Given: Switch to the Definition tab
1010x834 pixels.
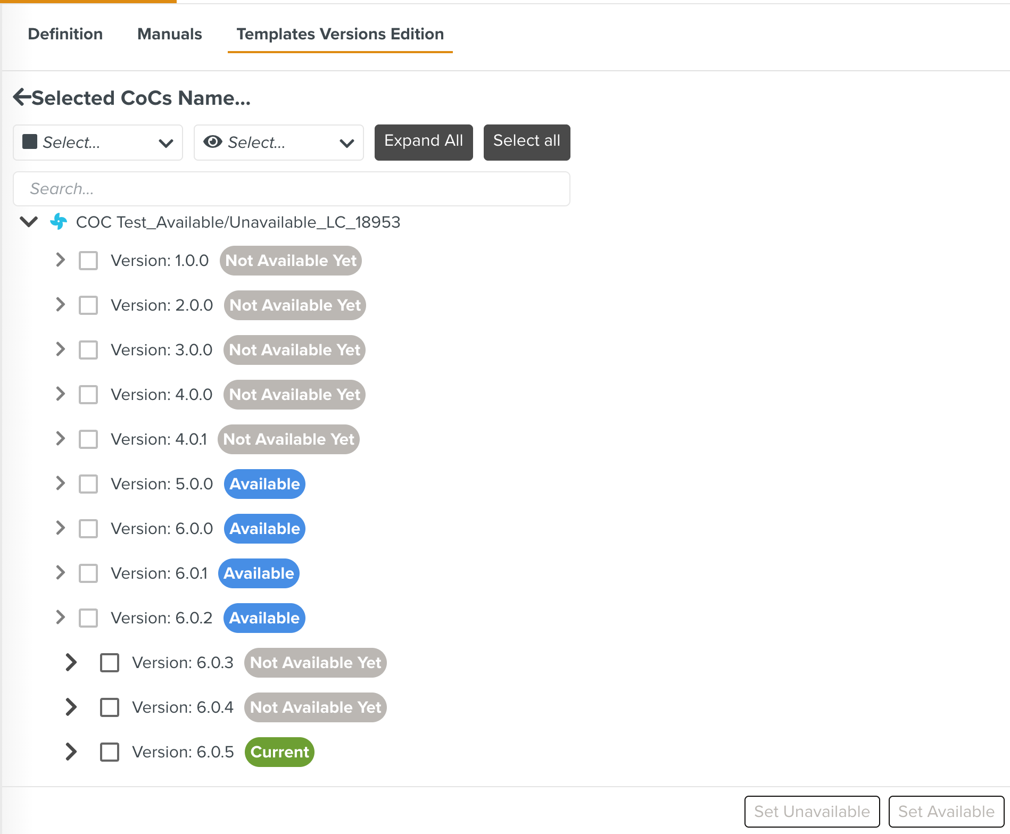Looking at the screenshot, I should 65,34.
